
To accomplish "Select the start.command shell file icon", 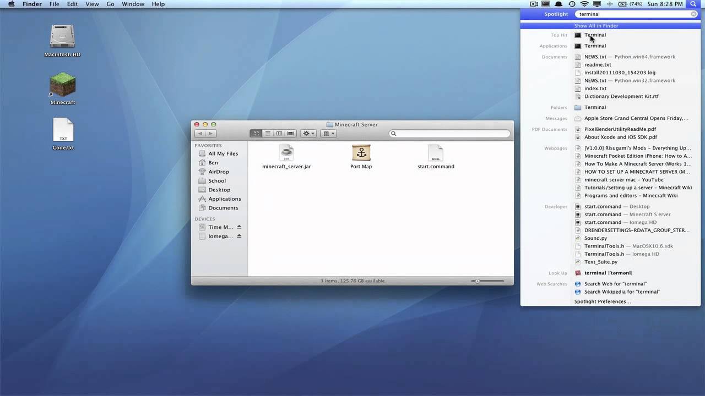I will tap(436, 153).
